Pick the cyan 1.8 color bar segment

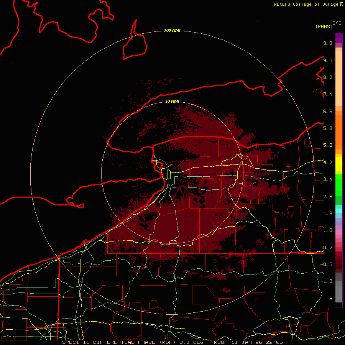(x=338, y=210)
